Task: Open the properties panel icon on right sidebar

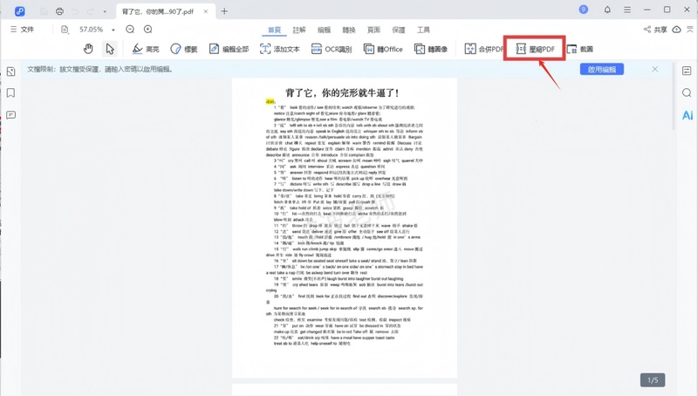Action: pos(687,71)
